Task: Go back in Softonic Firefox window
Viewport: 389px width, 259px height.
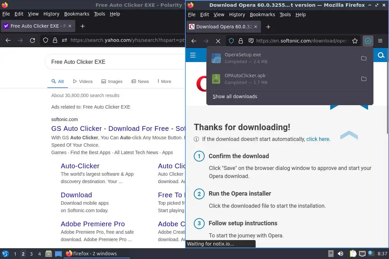Action: pos(194,41)
